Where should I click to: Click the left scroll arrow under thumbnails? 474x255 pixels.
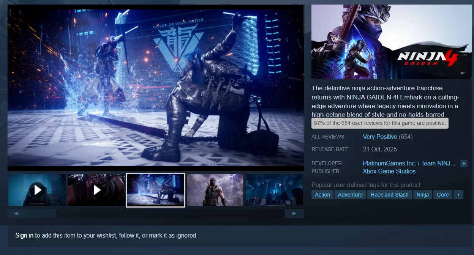click(17, 214)
